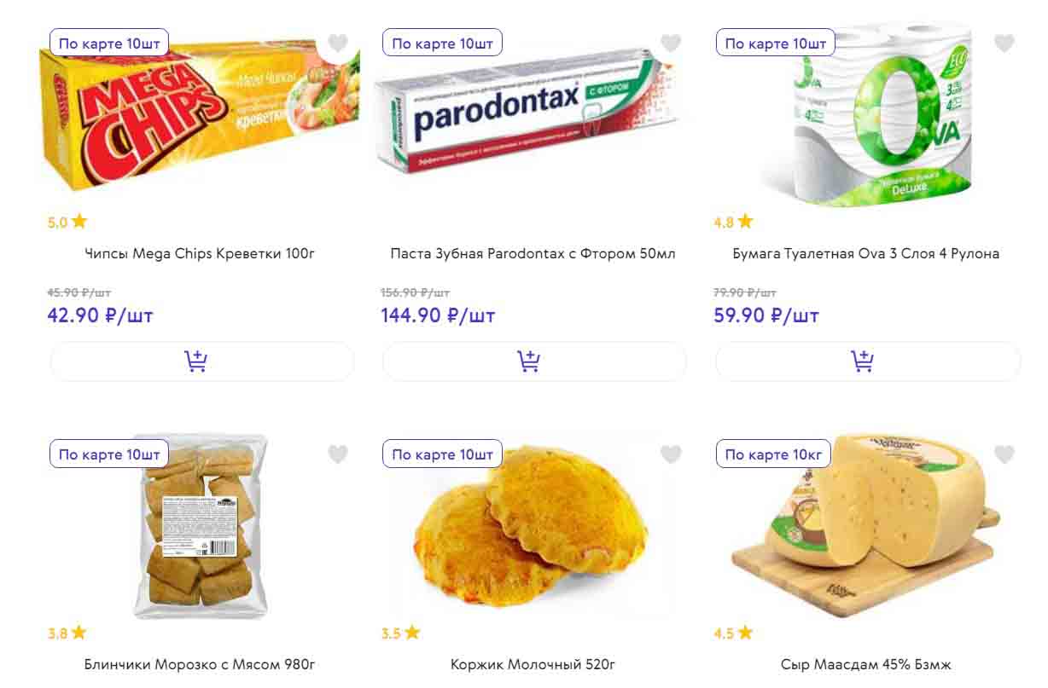Click По карте 10кг badge on cheese
This screenshot has height=688, width=1048.
click(x=773, y=454)
